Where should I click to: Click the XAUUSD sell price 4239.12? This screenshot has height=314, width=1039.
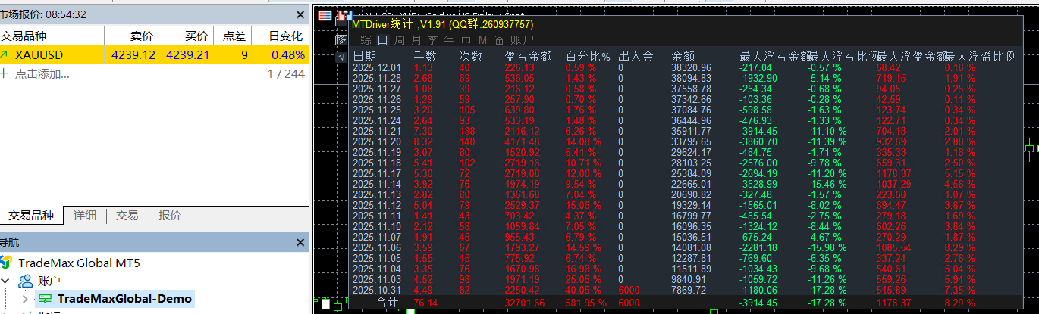point(133,54)
